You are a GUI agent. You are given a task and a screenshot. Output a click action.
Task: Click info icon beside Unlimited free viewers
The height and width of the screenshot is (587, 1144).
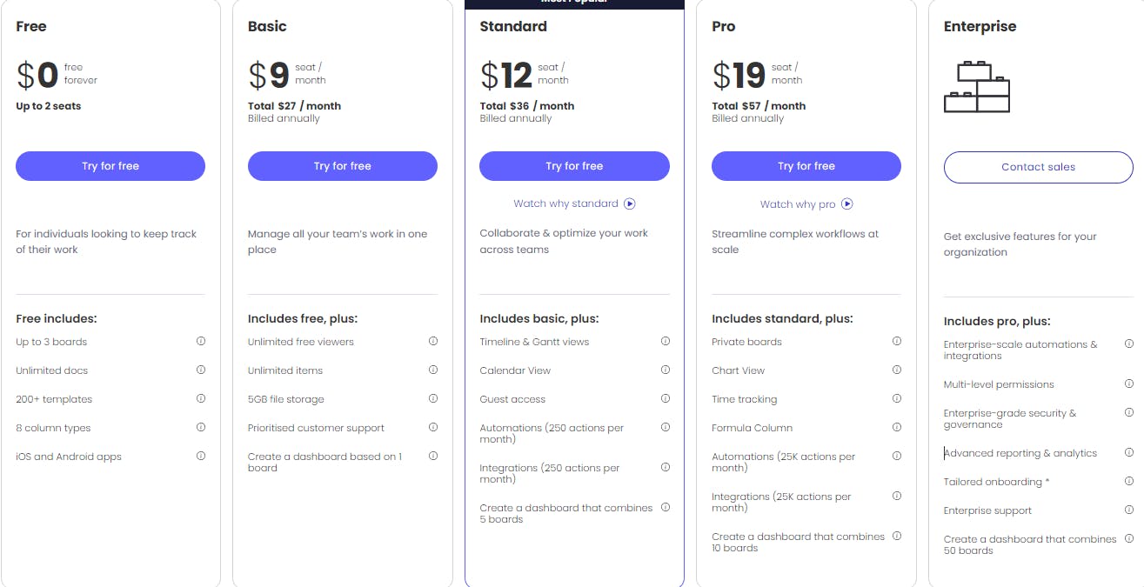coord(433,342)
